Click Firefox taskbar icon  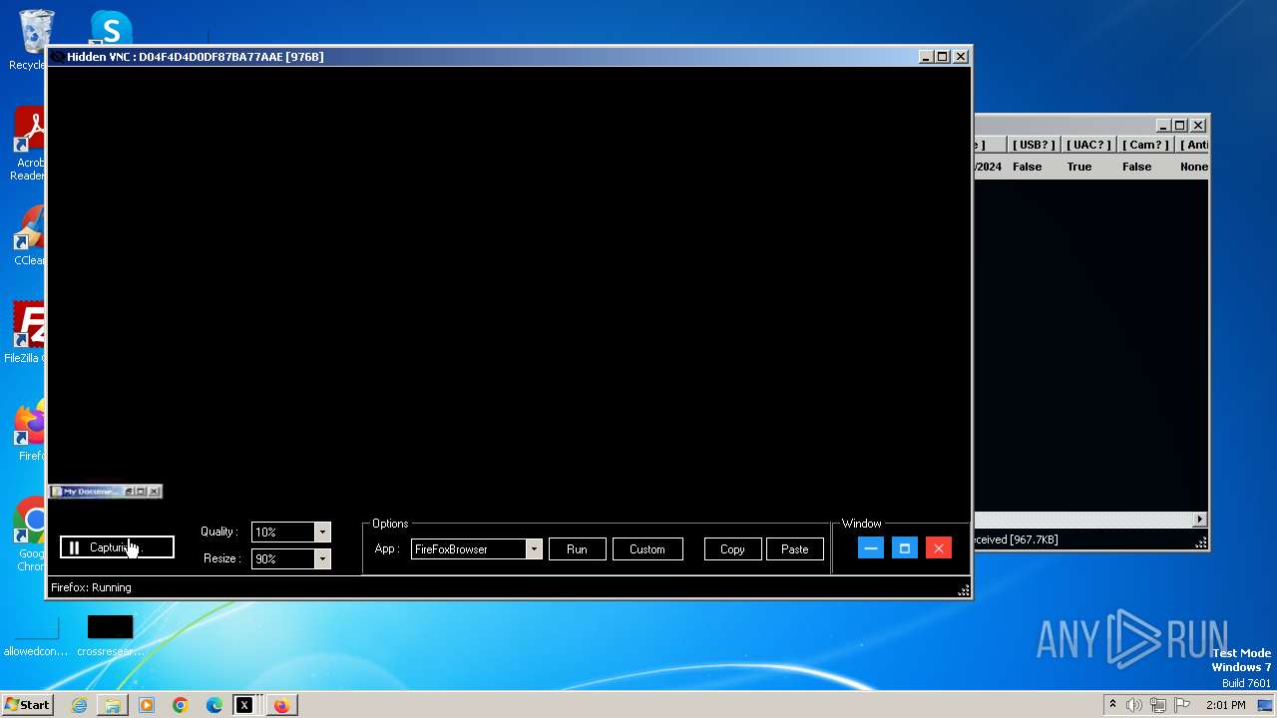282,705
